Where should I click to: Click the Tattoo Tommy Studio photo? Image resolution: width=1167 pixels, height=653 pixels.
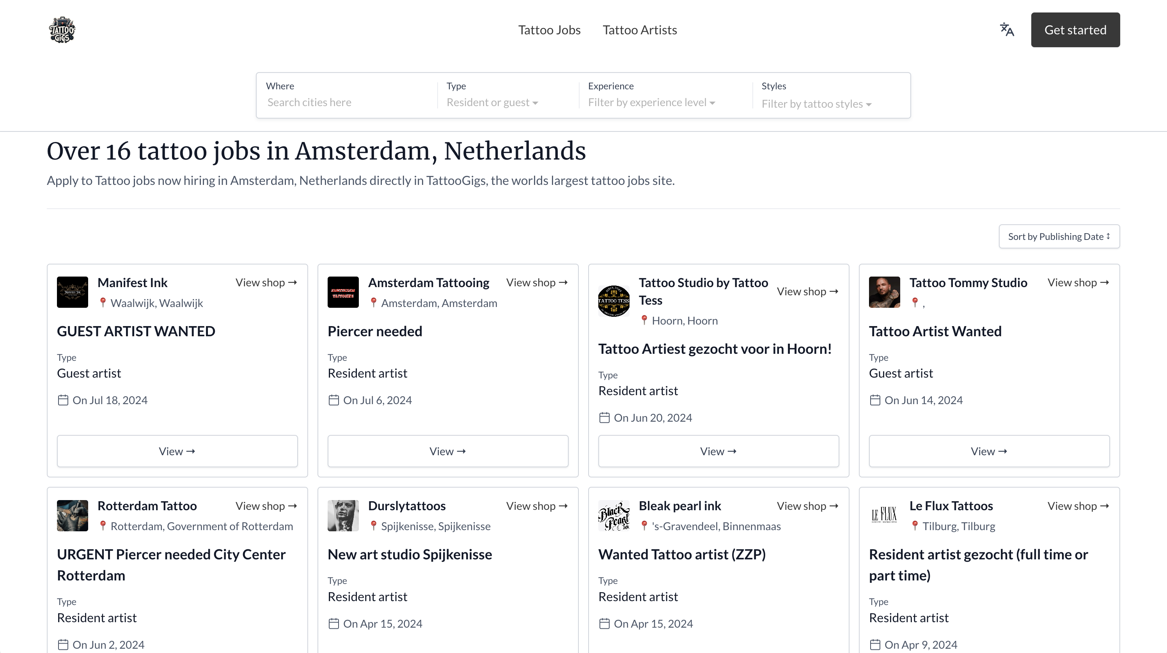coord(884,292)
